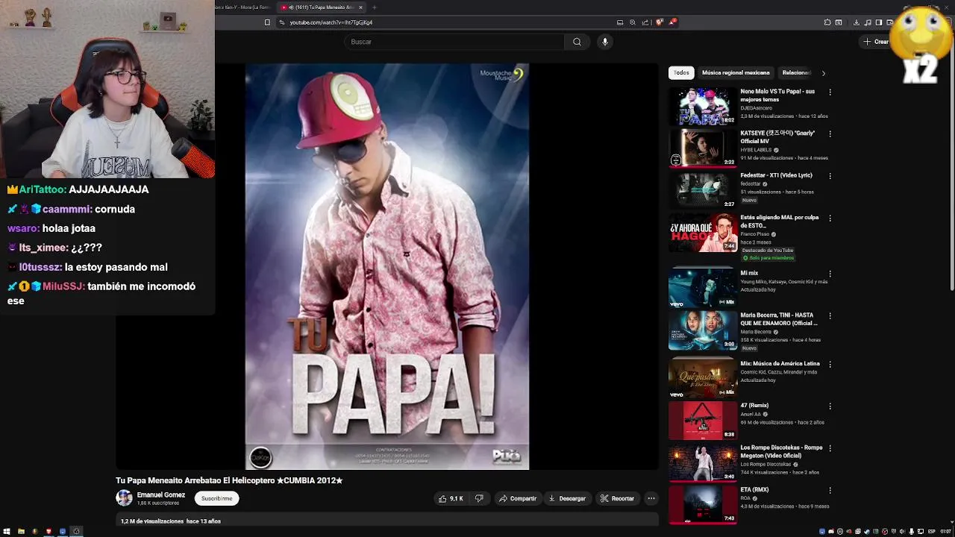This screenshot has width=955, height=537.
Task: Dislike the video with thumbs-down icon
Action: 479,498
